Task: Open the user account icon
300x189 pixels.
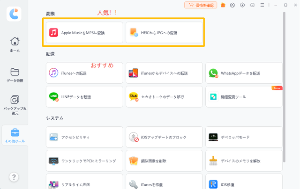Action: pos(232,5)
